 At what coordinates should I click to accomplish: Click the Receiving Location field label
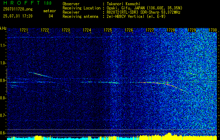81,8
